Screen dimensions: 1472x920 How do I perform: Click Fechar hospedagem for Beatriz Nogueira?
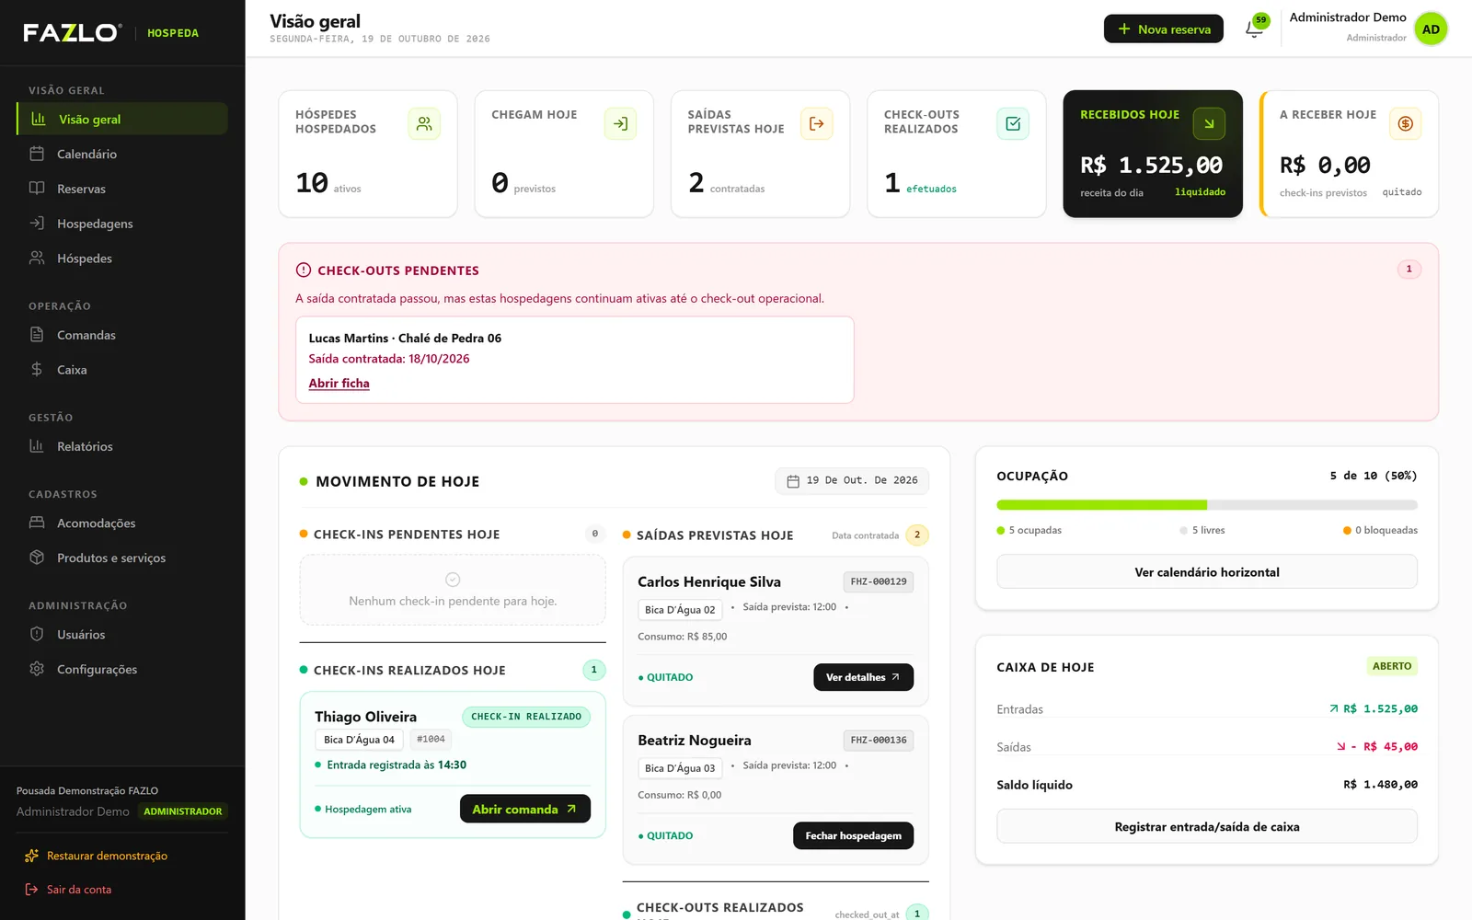coord(853,835)
